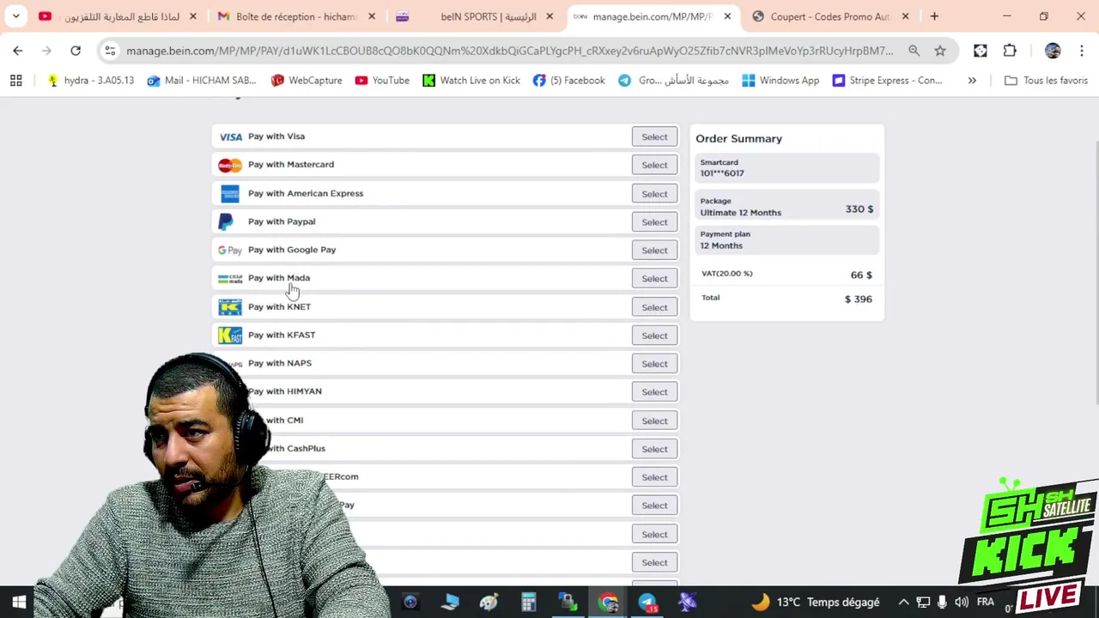Screen dimensions: 1099x618
Task: Close the manage.bein.com tab
Action: click(727, 16)
